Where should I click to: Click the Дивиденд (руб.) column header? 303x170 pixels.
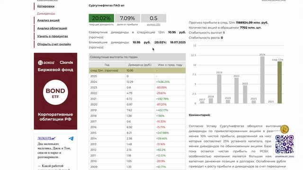140,65
